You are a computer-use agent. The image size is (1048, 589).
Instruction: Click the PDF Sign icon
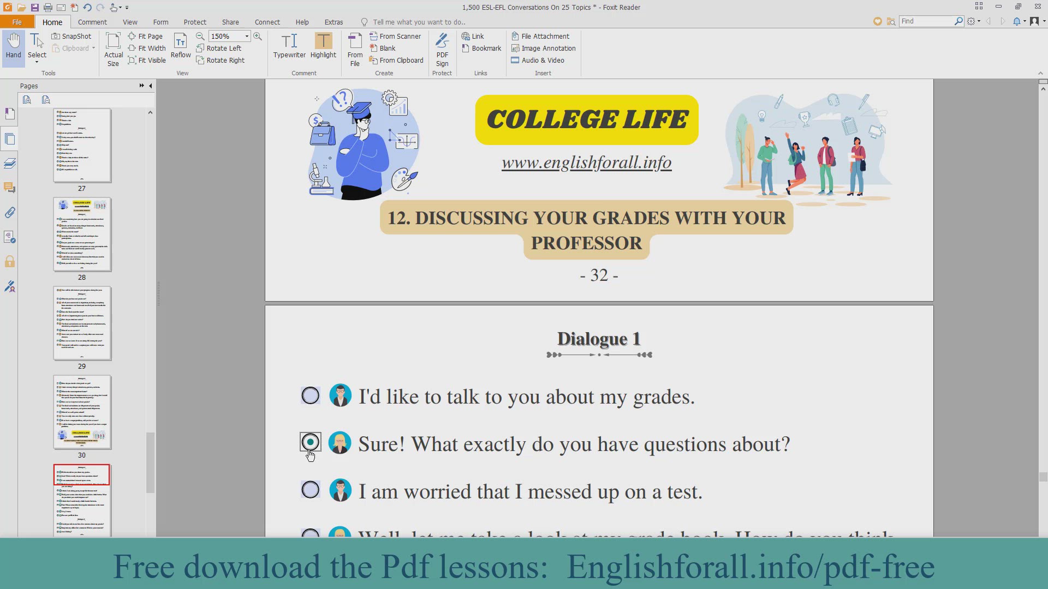[442, 49]
